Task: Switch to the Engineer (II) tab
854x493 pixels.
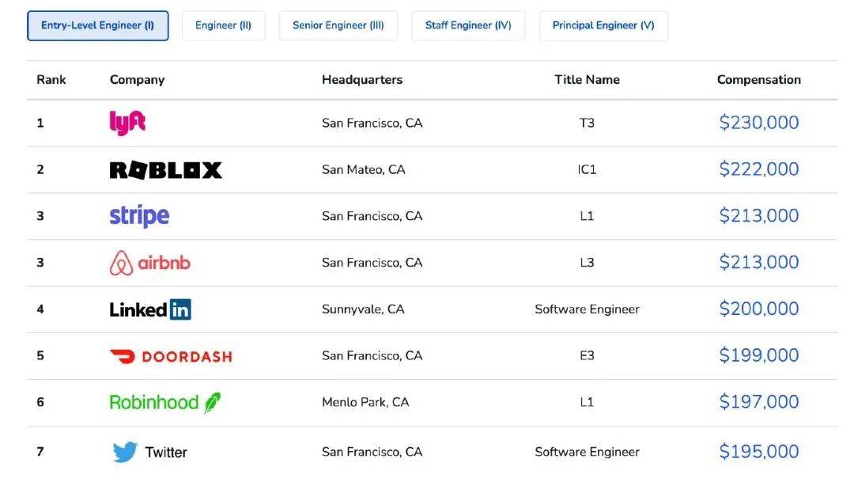Action: tap(224, 25)
